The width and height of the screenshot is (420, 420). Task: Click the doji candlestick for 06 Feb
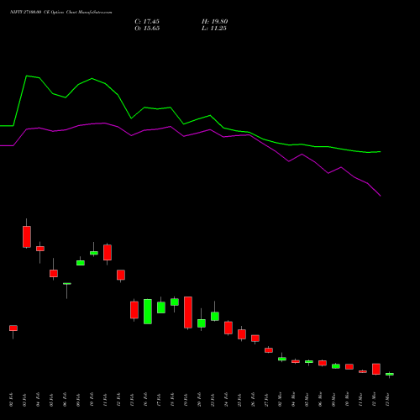click(x=67, y=284)
